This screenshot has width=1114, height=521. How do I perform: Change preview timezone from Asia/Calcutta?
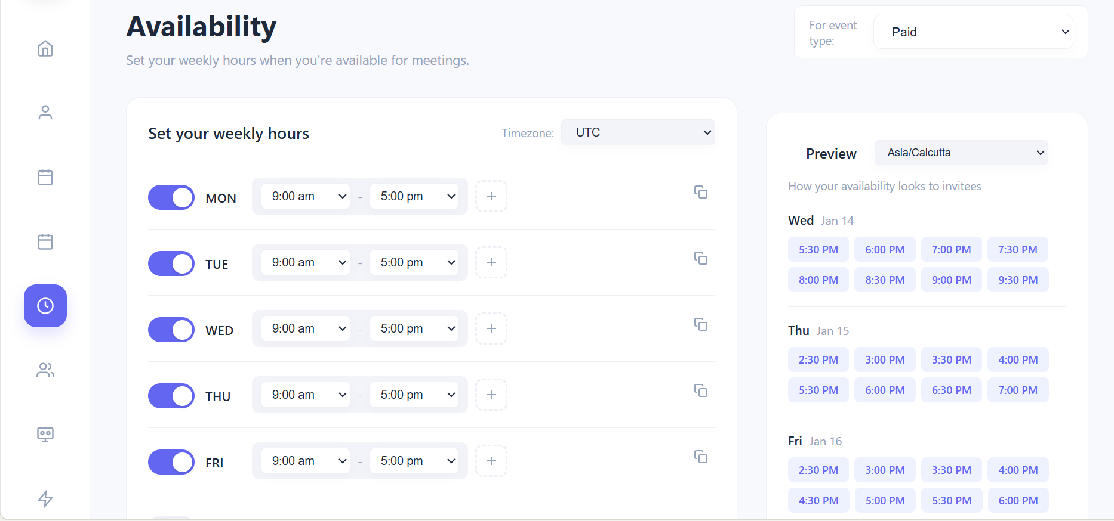tap(961, 153)
